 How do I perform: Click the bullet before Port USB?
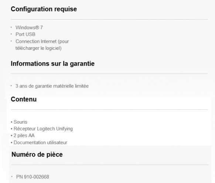(x=11, y=34)
